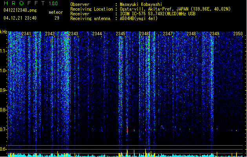This screenshot has height=157, width=247.
Task: Click the 1.0 frequency axis label
Action: click(x=4, y=71)
